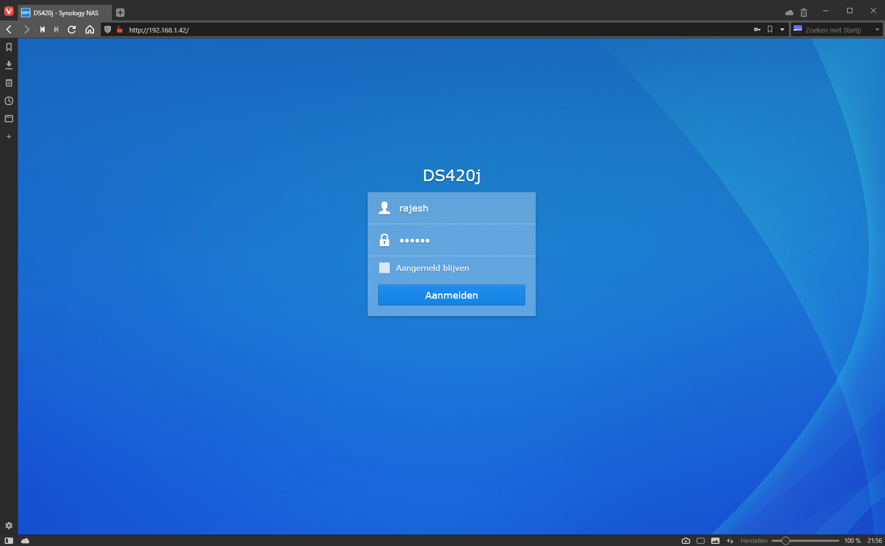This screenshot has height=546, width=885.
Task: Enable the Aangemeld blijven checkbox
Action: tap(384, 268)
